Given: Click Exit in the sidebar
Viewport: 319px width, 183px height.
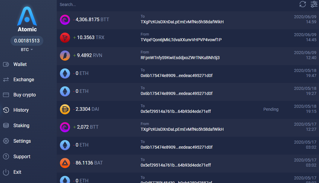Looking at the screenshot, I should pyautogui.click(x=17, y=172).
